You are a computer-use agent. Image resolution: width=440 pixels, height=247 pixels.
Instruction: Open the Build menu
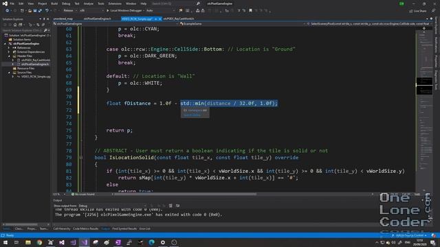pos(54,3)
